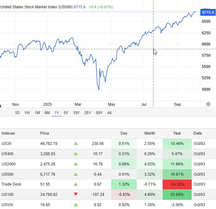216x209 pixels.
Task: Sort table by Year column header
Action: tap(177, 133)
